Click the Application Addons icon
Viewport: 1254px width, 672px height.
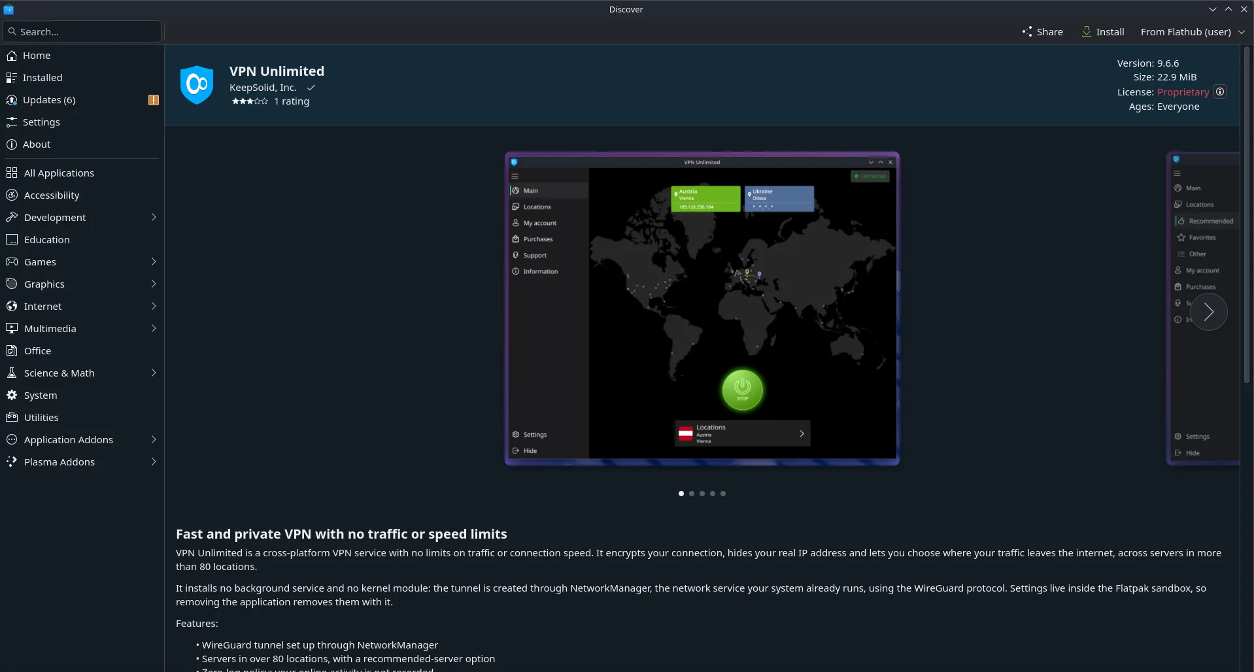(x=12, y=439)
